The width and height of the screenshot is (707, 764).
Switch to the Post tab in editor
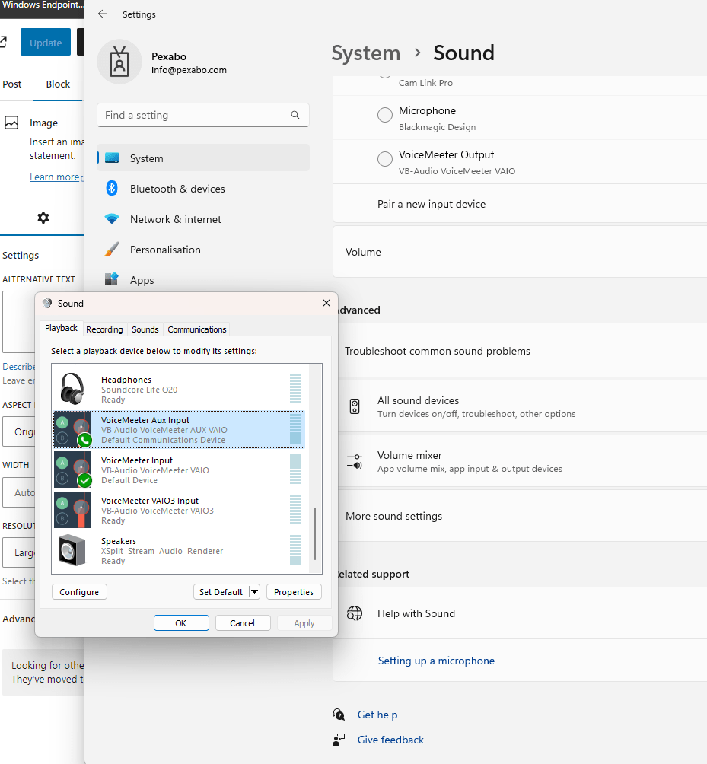pyautogui.click(x=12, y=84)
